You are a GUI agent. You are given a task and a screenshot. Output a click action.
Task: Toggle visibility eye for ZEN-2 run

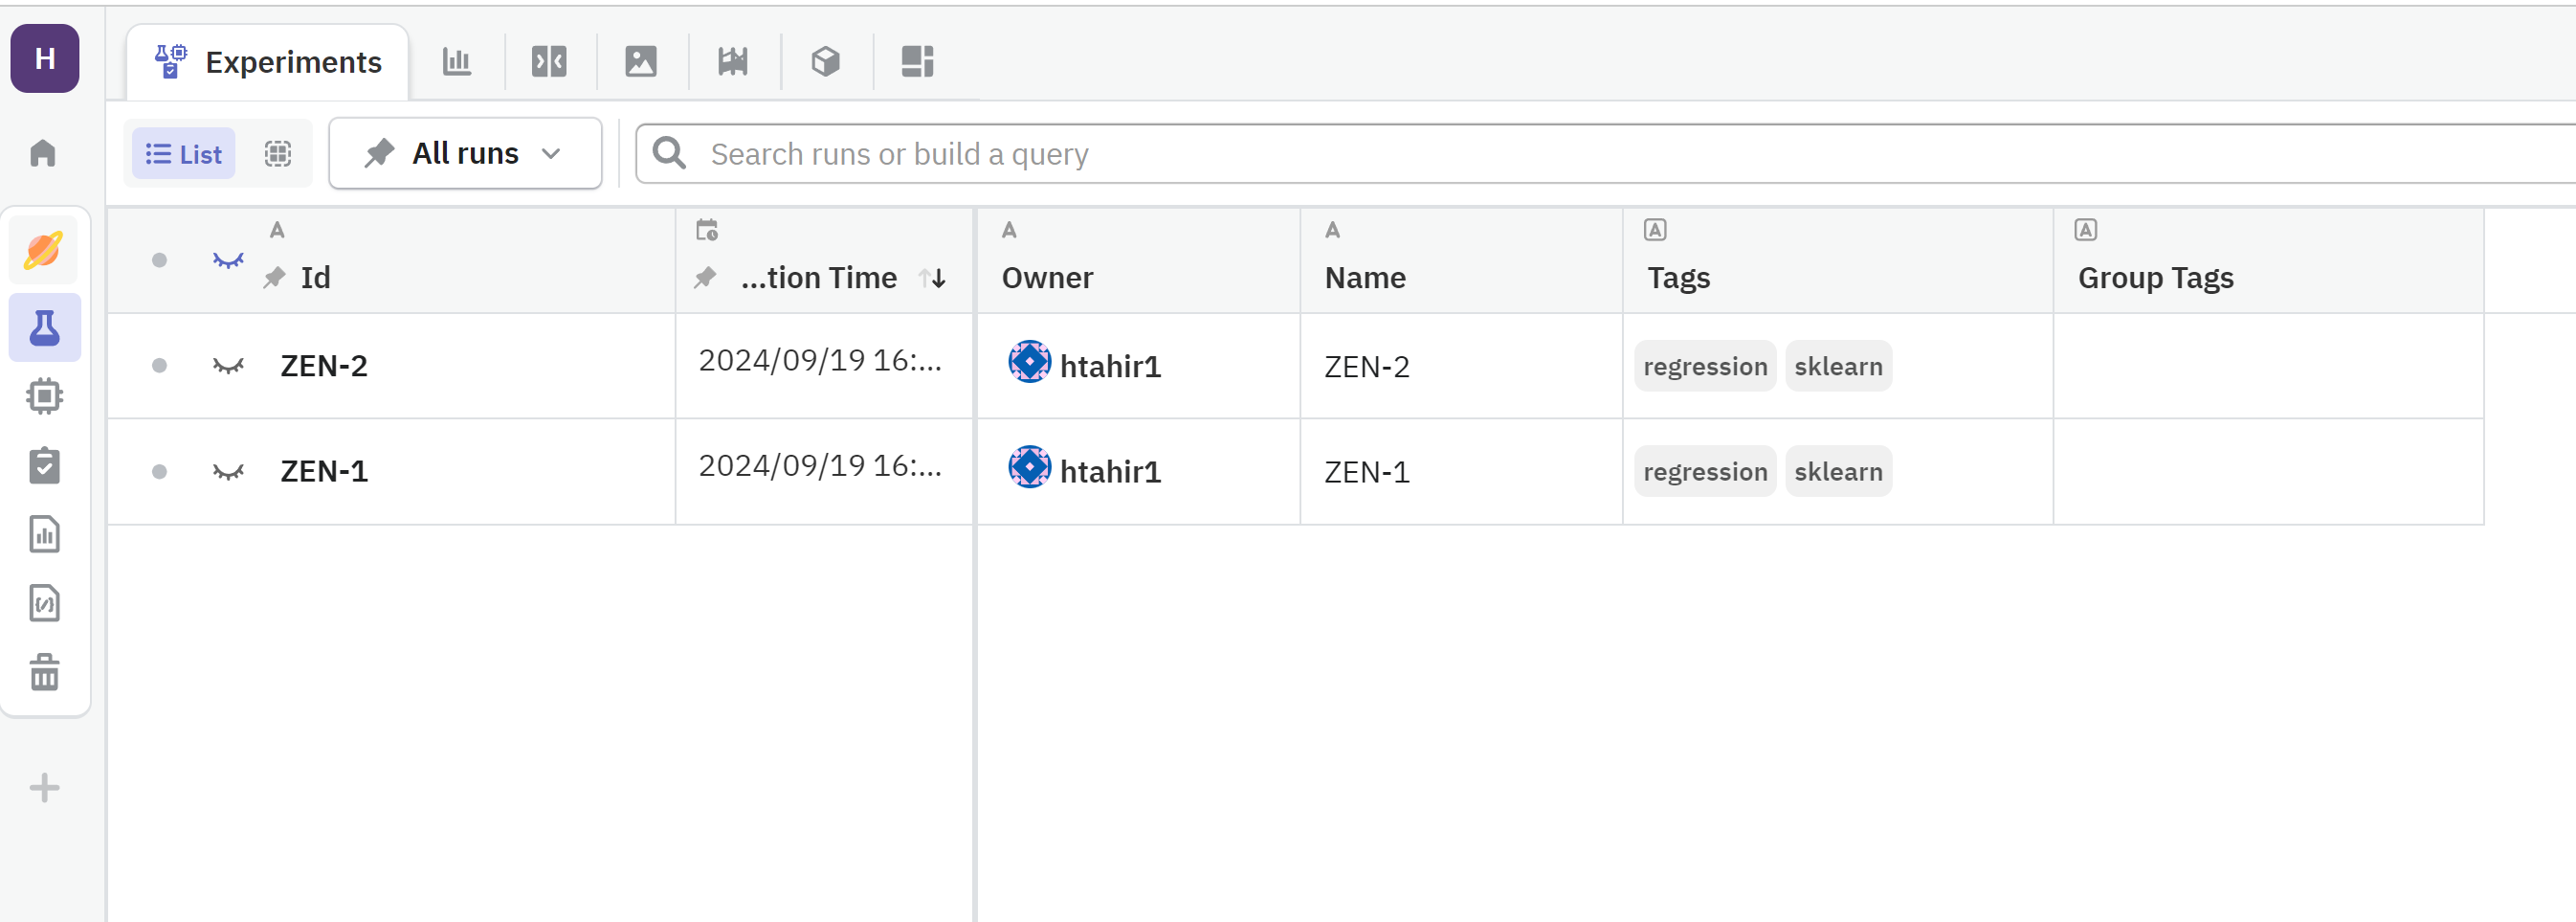228,366
